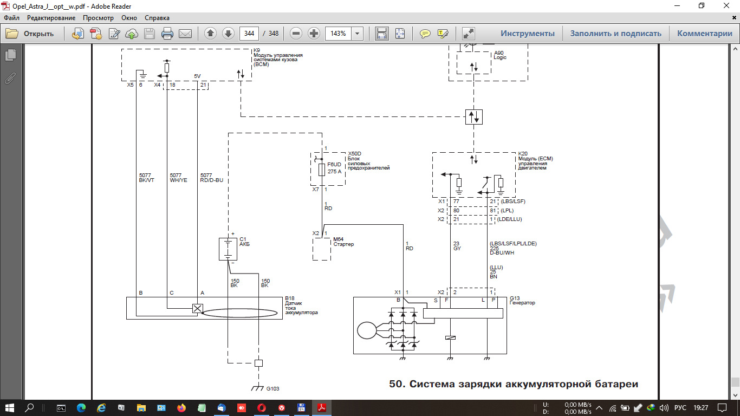Click the fit one full page icon

click(400, 34)
